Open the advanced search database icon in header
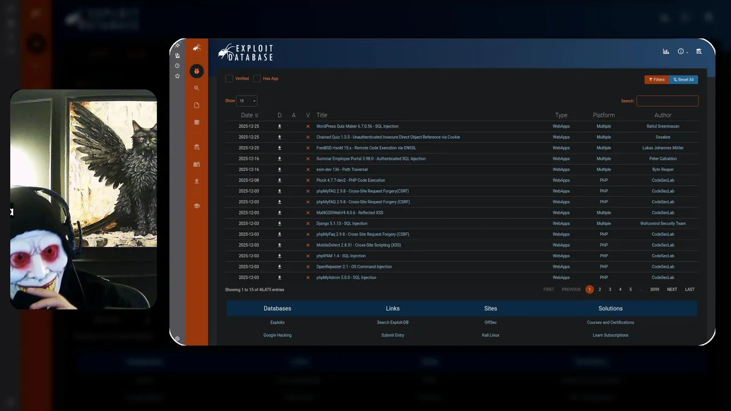This screenshot has height=411, width=731. [698, 51]
